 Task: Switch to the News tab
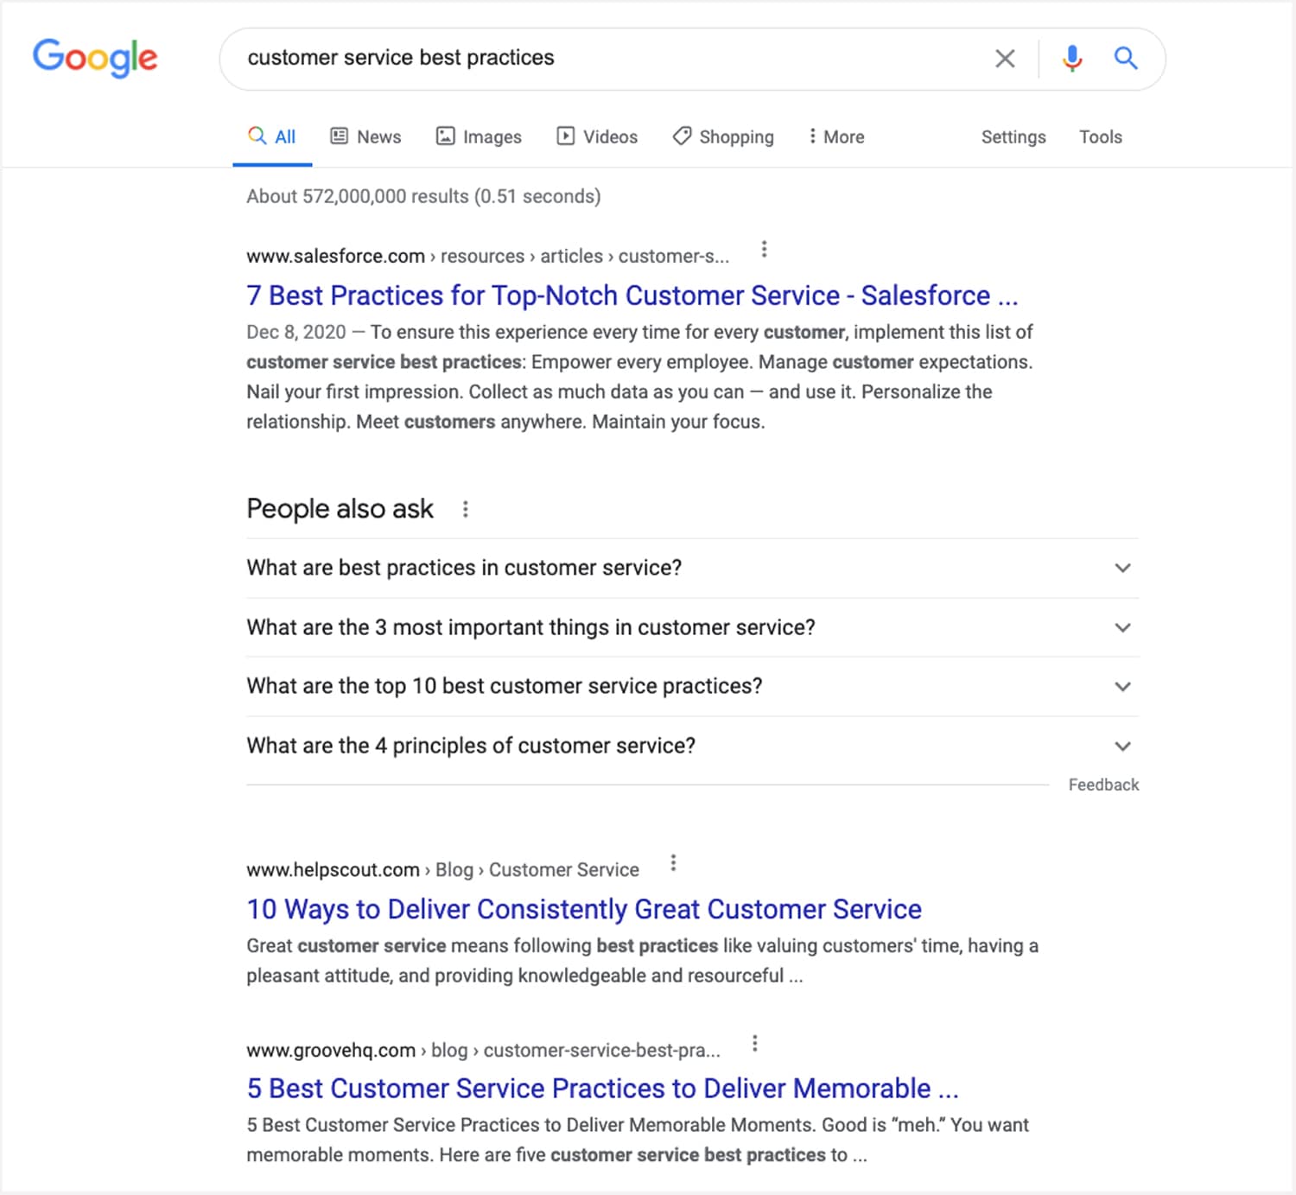click(x=366, y=137)
